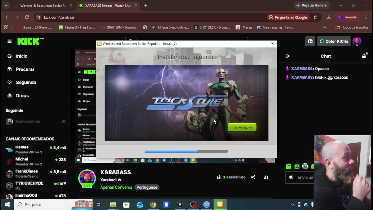Close the XARABASS Stream tab
373x210 pixels.
(x=136, y=6)
